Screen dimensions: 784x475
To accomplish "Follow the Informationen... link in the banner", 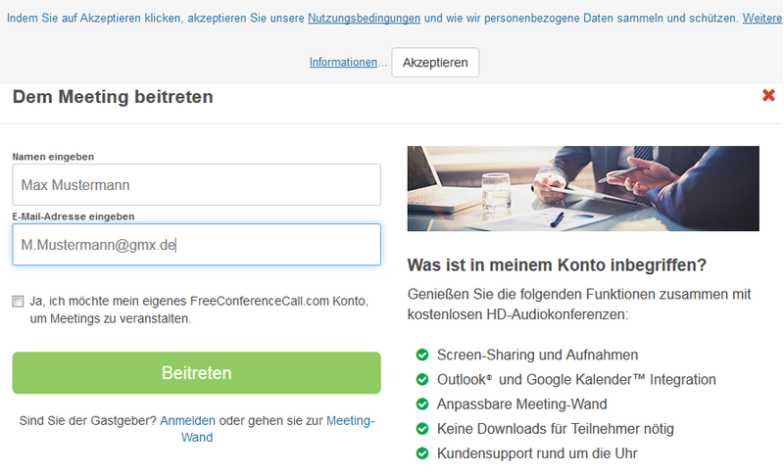I will coord(343,62).
